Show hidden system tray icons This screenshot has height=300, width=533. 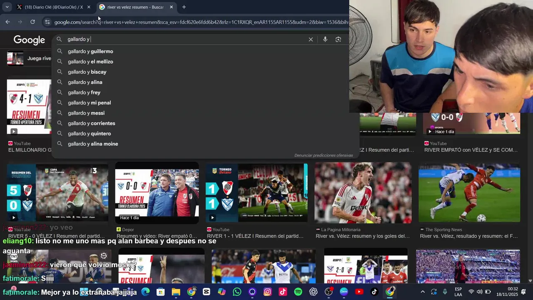[423, 292]
